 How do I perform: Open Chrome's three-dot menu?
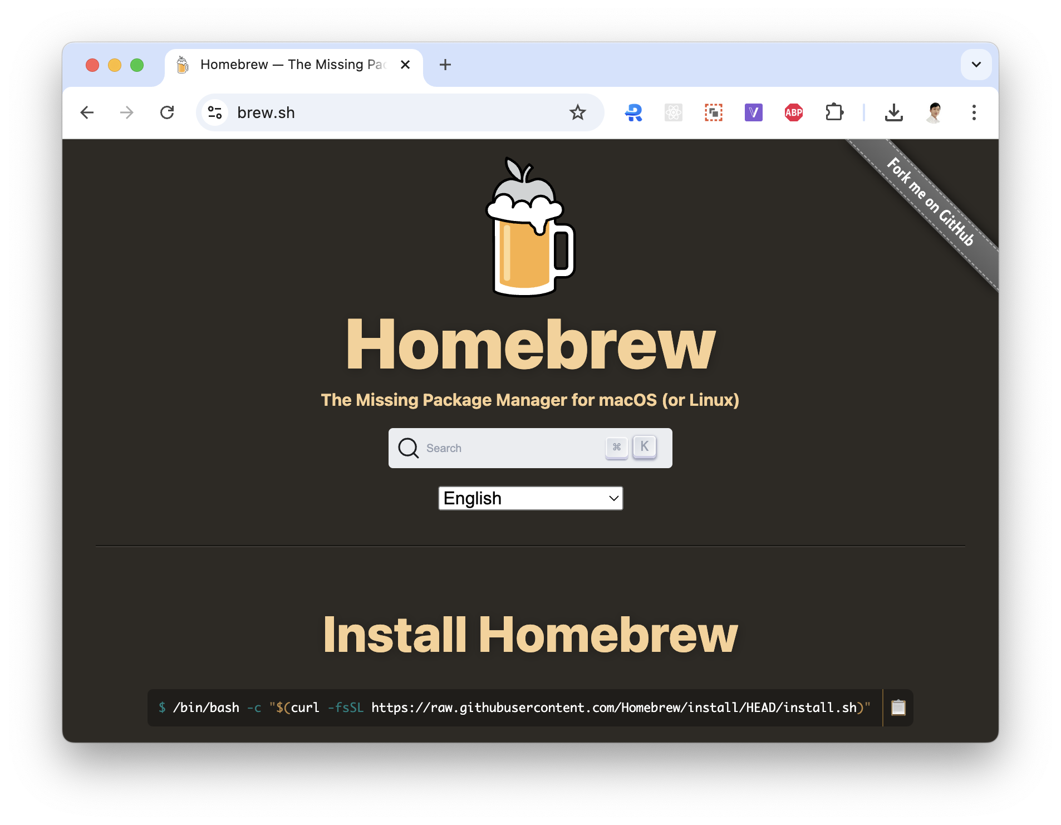pyautogui.click(x=974, y=112)
